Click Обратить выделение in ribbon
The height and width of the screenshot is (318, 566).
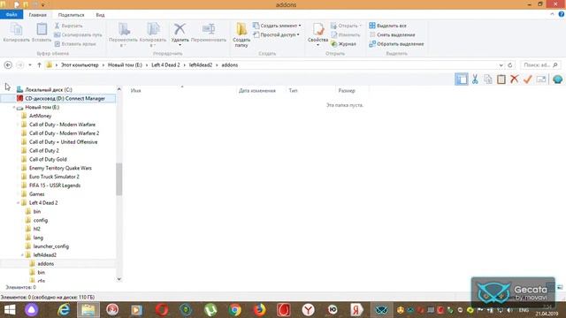[x=396, y=44]
